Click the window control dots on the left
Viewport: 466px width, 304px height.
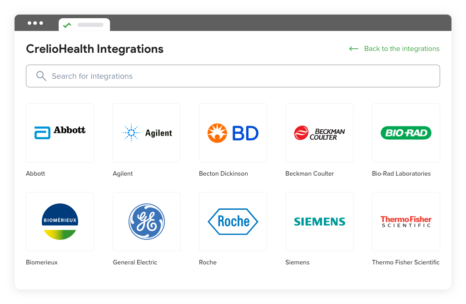coord(35,23)
